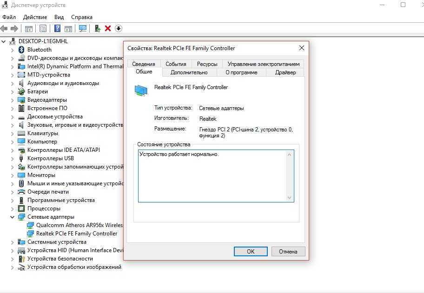Click the Устройства обработки изображений icon

[21, 267]
